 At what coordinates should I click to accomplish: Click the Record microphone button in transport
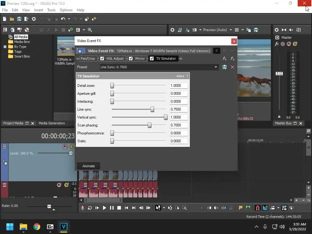(82, 208)
